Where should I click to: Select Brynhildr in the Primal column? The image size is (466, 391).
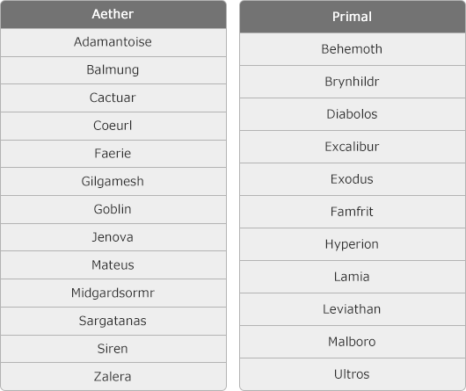coord(353,82)
